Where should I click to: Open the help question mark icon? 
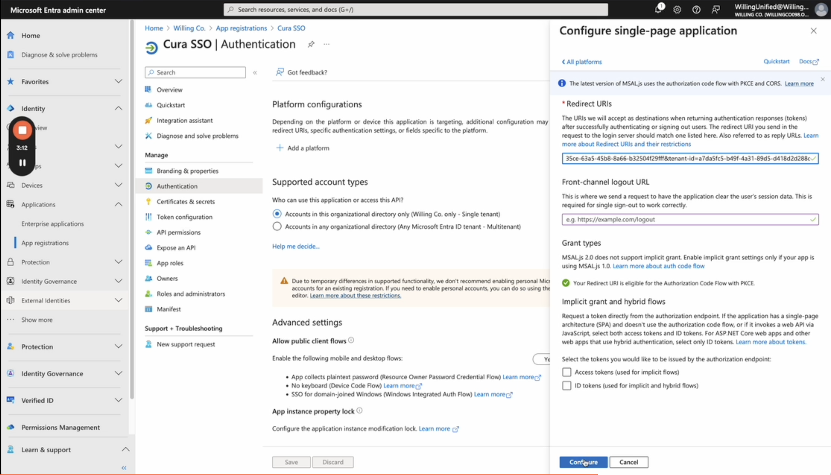coord(696,10)
